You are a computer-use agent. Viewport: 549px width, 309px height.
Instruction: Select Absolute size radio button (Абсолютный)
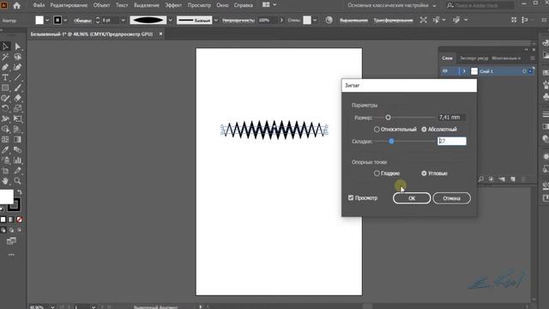coord(424,130)
